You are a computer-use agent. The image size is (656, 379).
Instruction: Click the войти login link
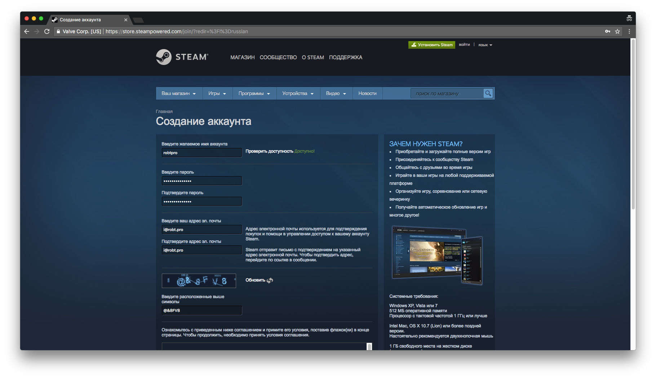coord(464,45)
